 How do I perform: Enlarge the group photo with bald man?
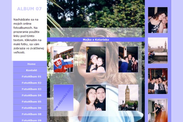(128, 59)
